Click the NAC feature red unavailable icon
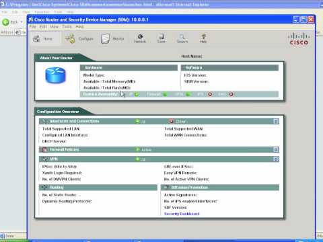The image size is (323, 242). (231, 94)
